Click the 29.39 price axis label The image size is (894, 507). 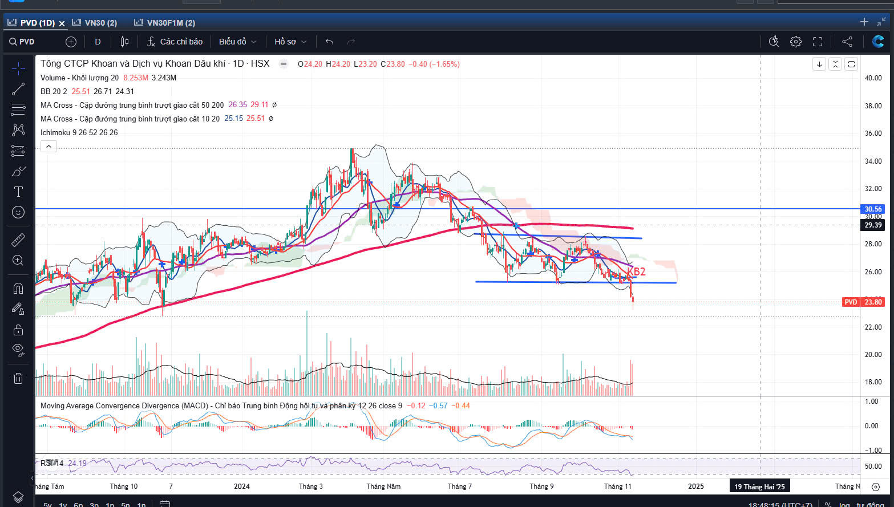873,225
